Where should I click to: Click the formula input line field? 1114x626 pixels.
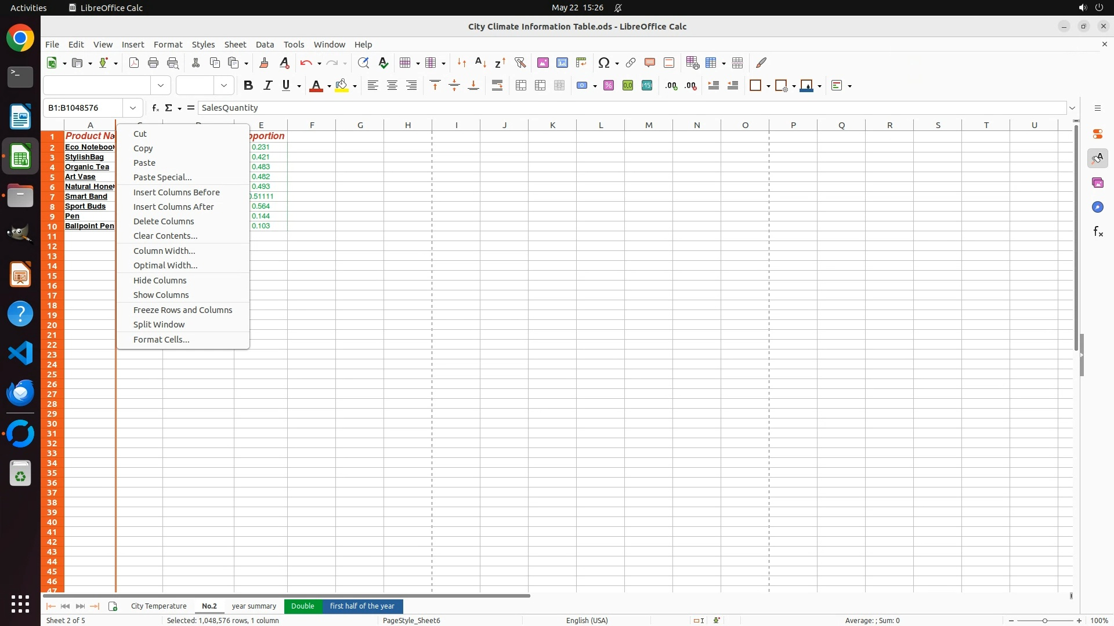click(x=580, y=108)
